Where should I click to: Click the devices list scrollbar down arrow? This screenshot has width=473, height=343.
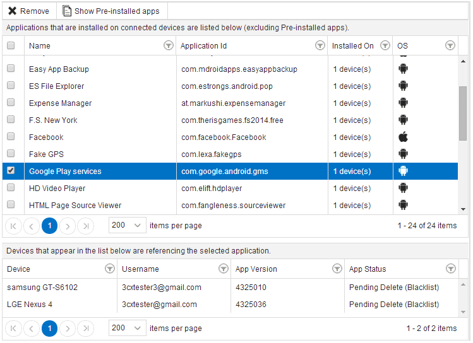point(463,312)
